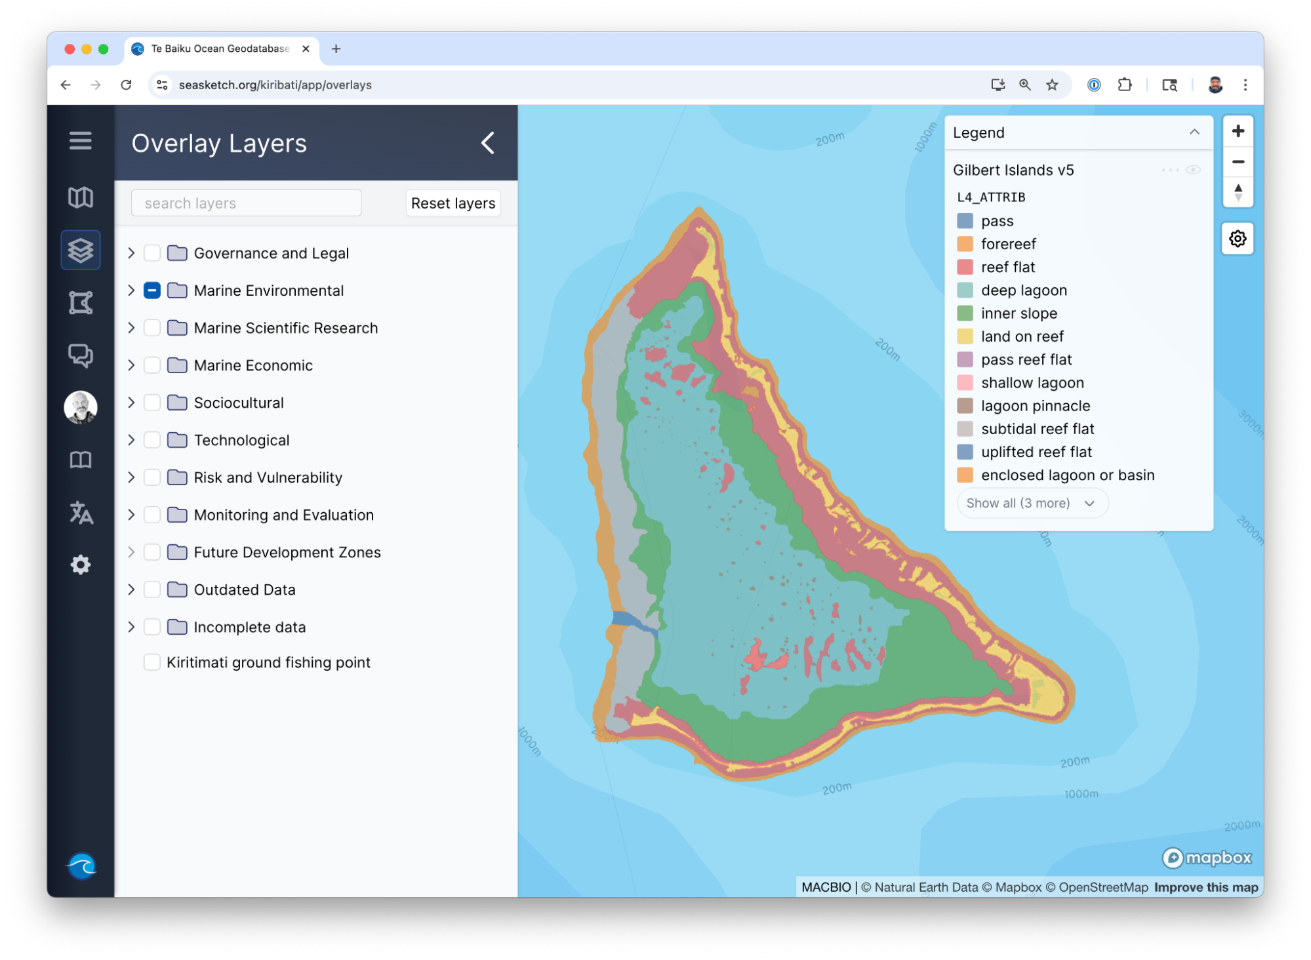The width and height of the screenshot is (1311, 960).
Task: Click the Reset layers button
Action: click(453, 203)
